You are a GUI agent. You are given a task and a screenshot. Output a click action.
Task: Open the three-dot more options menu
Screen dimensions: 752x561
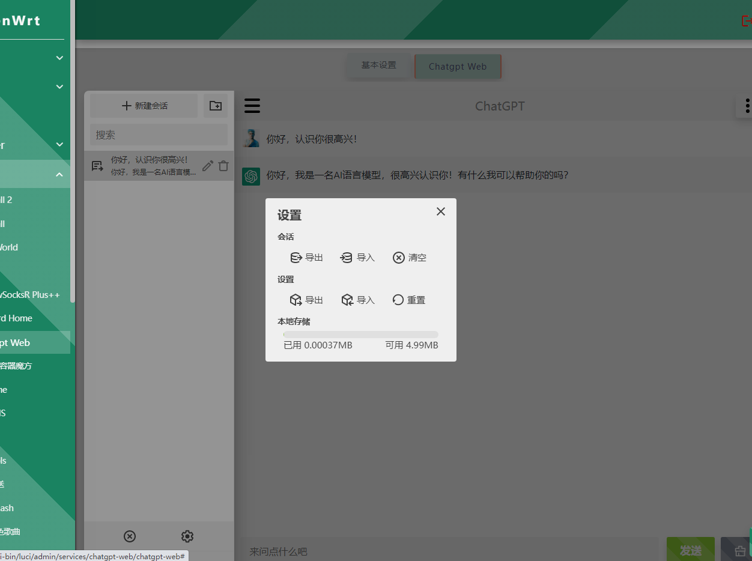tap(747, 106)
